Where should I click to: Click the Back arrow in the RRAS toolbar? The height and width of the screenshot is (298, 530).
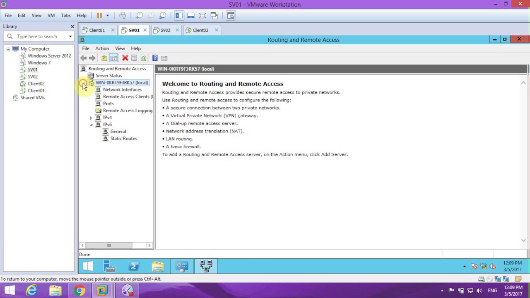(x=84, y=58)
